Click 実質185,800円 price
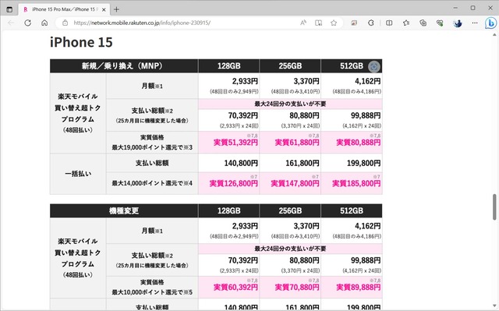This screenshot has height=311, width=499. [x=356, y=183]
